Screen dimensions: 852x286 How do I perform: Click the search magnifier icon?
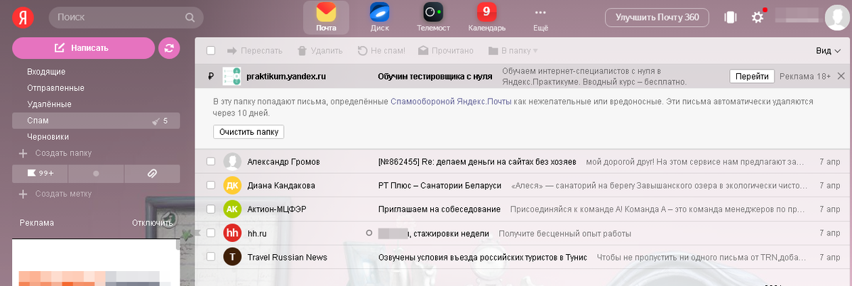[190, 17]
